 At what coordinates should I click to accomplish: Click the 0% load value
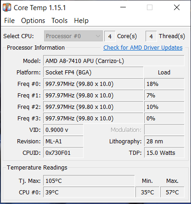click(x=164, y=119)
